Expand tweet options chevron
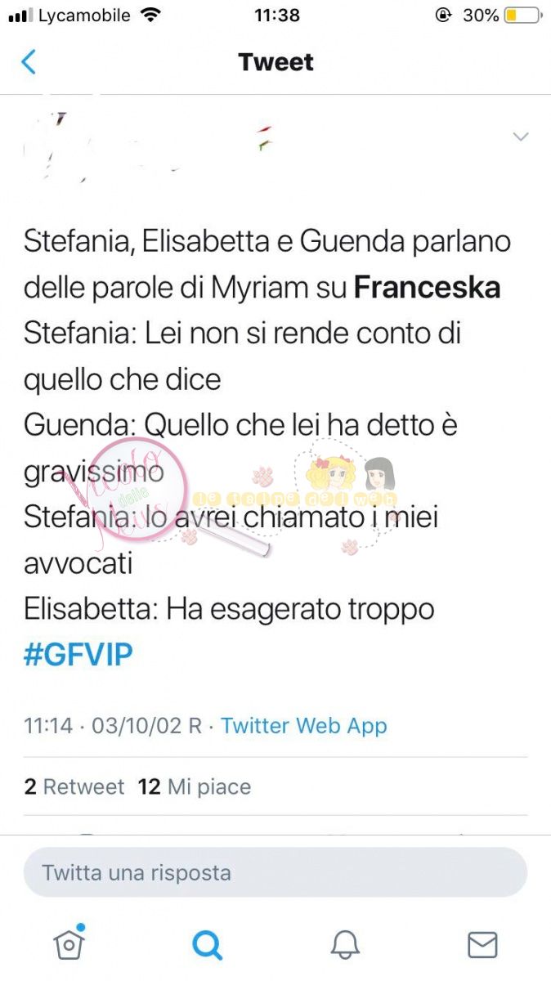The width and height of the screenshot is (551, 981). pos(521,137)
